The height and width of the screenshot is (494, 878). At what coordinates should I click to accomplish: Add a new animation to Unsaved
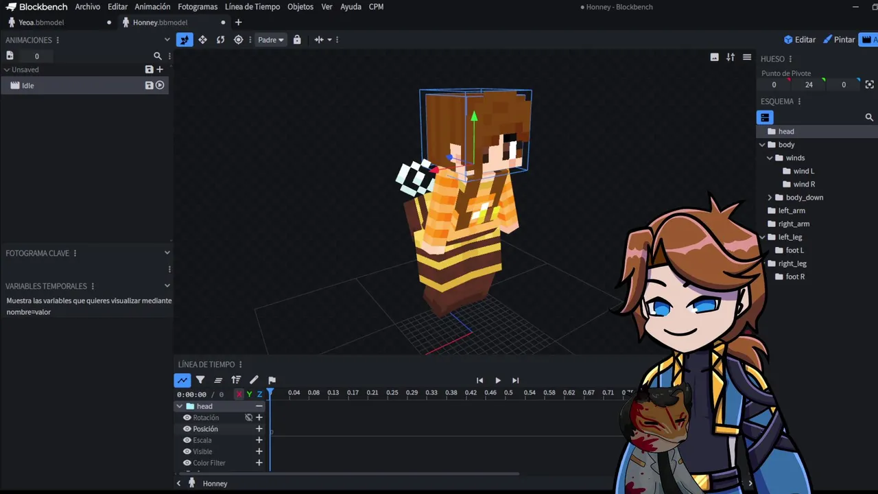[x=160, y=69]
